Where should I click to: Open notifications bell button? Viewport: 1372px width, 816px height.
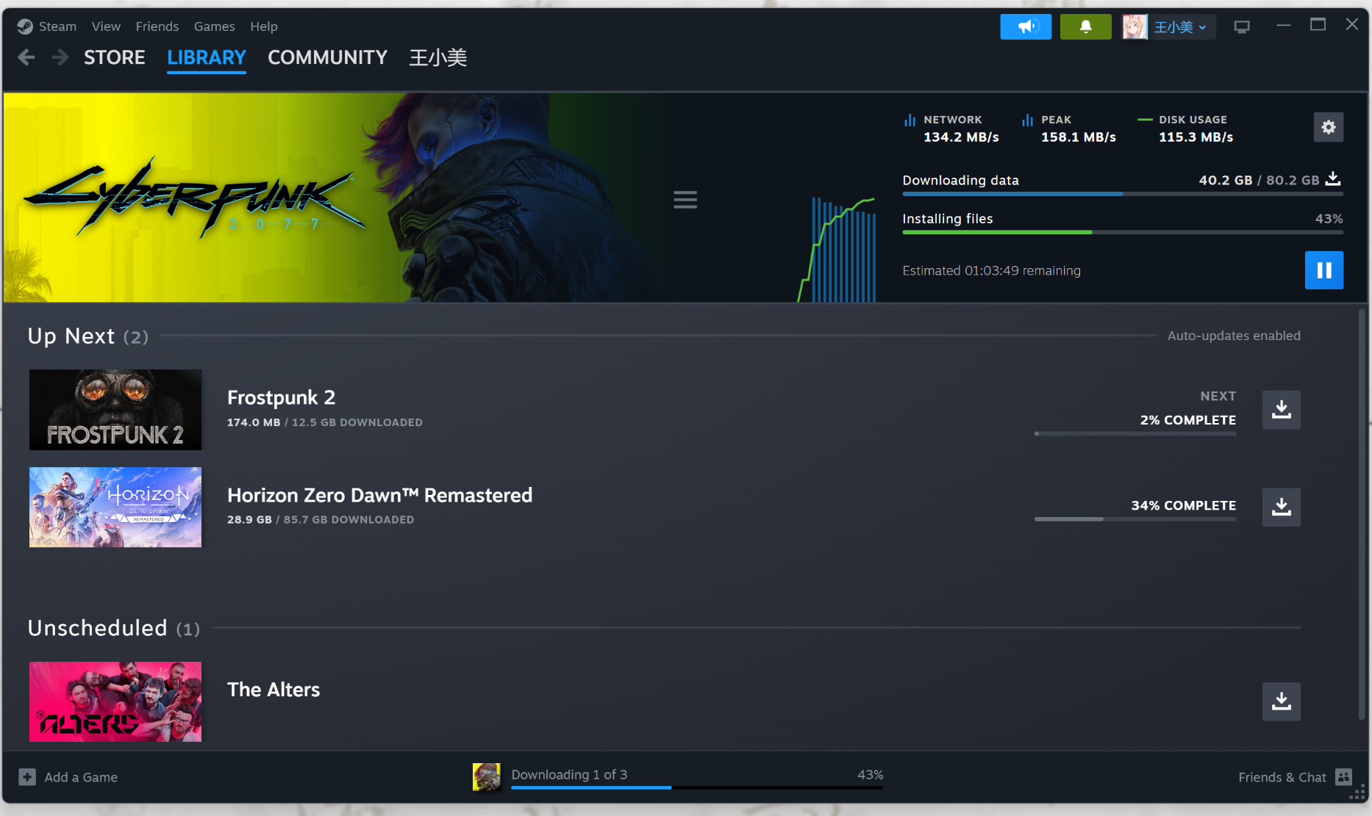(x=1085, y=27)
